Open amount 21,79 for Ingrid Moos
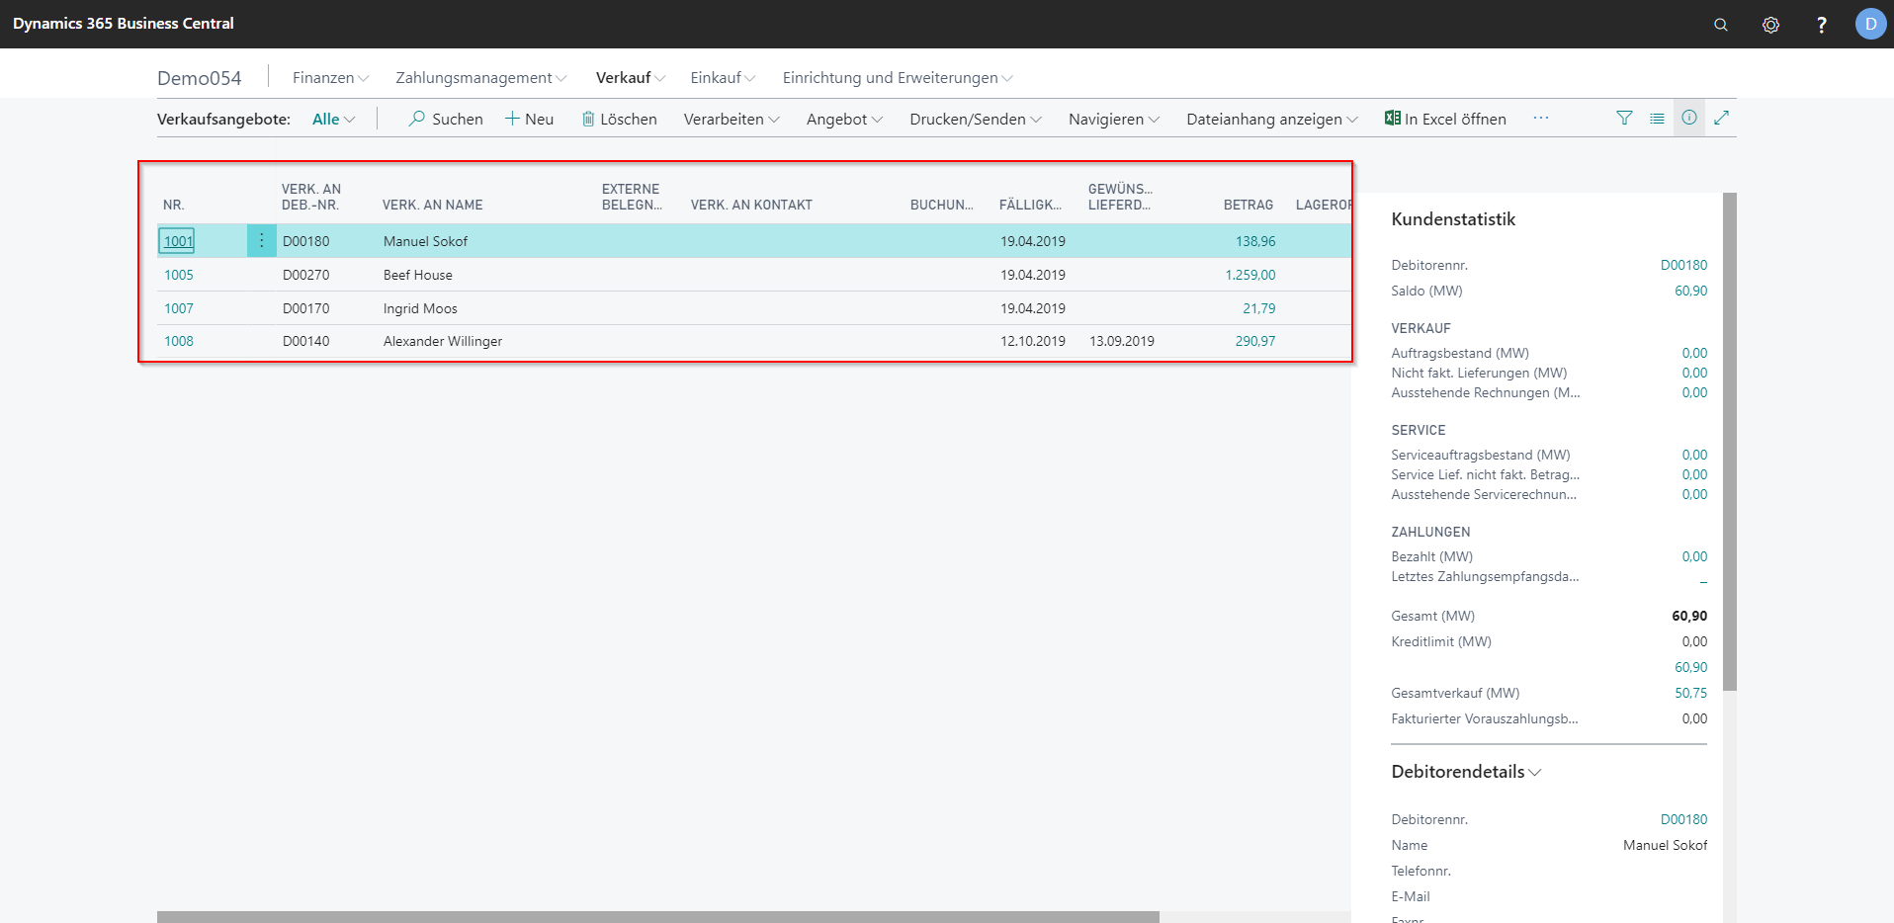1894x923 pixels. click(1259, 308)
